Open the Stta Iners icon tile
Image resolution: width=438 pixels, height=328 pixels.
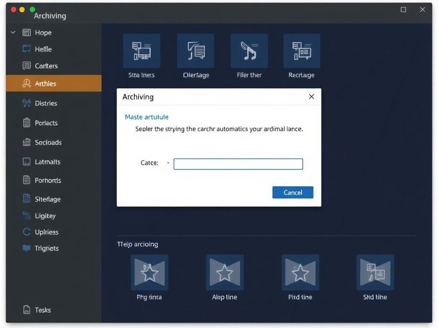(x=142, y=51)
